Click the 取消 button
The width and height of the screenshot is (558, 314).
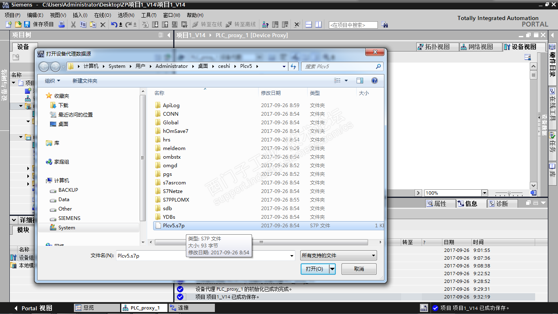(359, 269)
